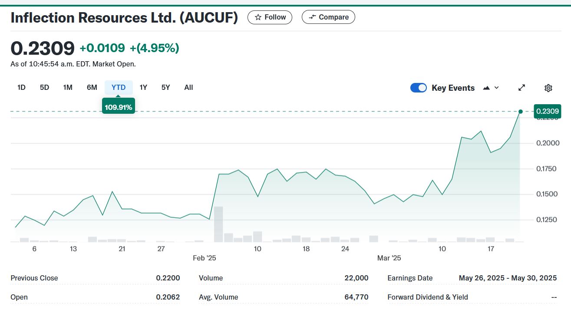The image size is (571, 310).
Task: Click the mountain chart type icon
Action: click(x=486, y=88)
